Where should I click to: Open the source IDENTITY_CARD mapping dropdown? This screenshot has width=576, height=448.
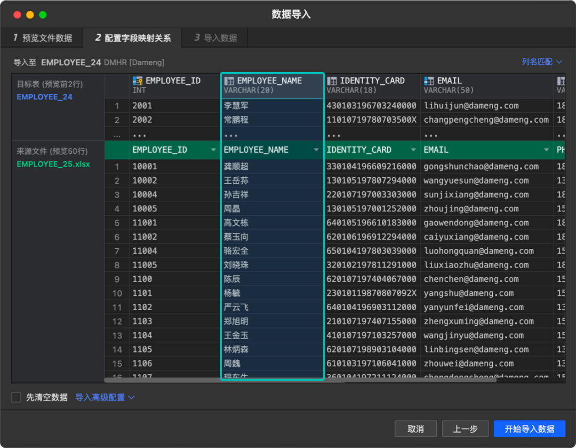click(x=413, y=150)
